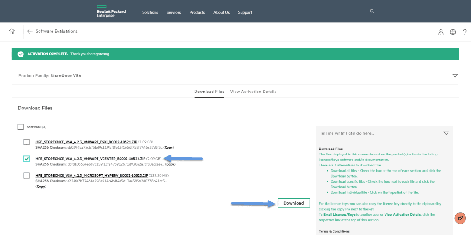This screenshot has height=235, width=471.
Task: Click View Activation Details in help text
Action: (x=403, y=215)
